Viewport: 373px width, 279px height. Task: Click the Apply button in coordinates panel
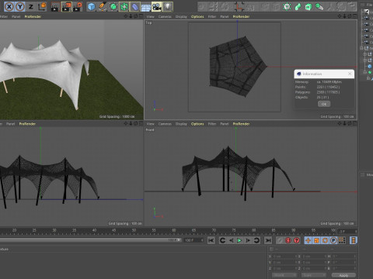343,275
